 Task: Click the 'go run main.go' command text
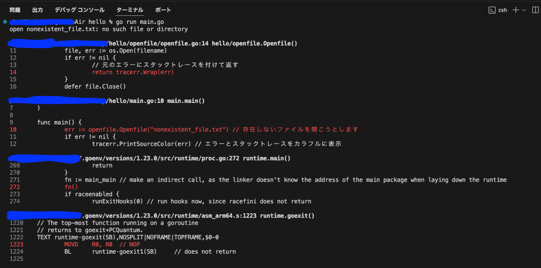point(140,22)
